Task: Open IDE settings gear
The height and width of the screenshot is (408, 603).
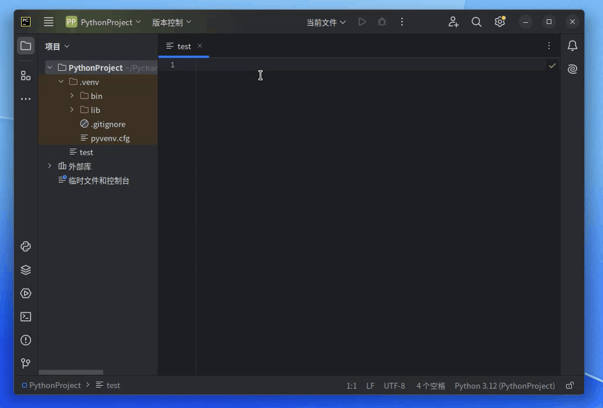Action: pyautogui.click(x=500, y=22)
